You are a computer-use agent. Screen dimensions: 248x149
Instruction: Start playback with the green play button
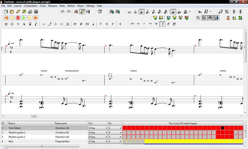pyautogui.click(x=24, y=18)
